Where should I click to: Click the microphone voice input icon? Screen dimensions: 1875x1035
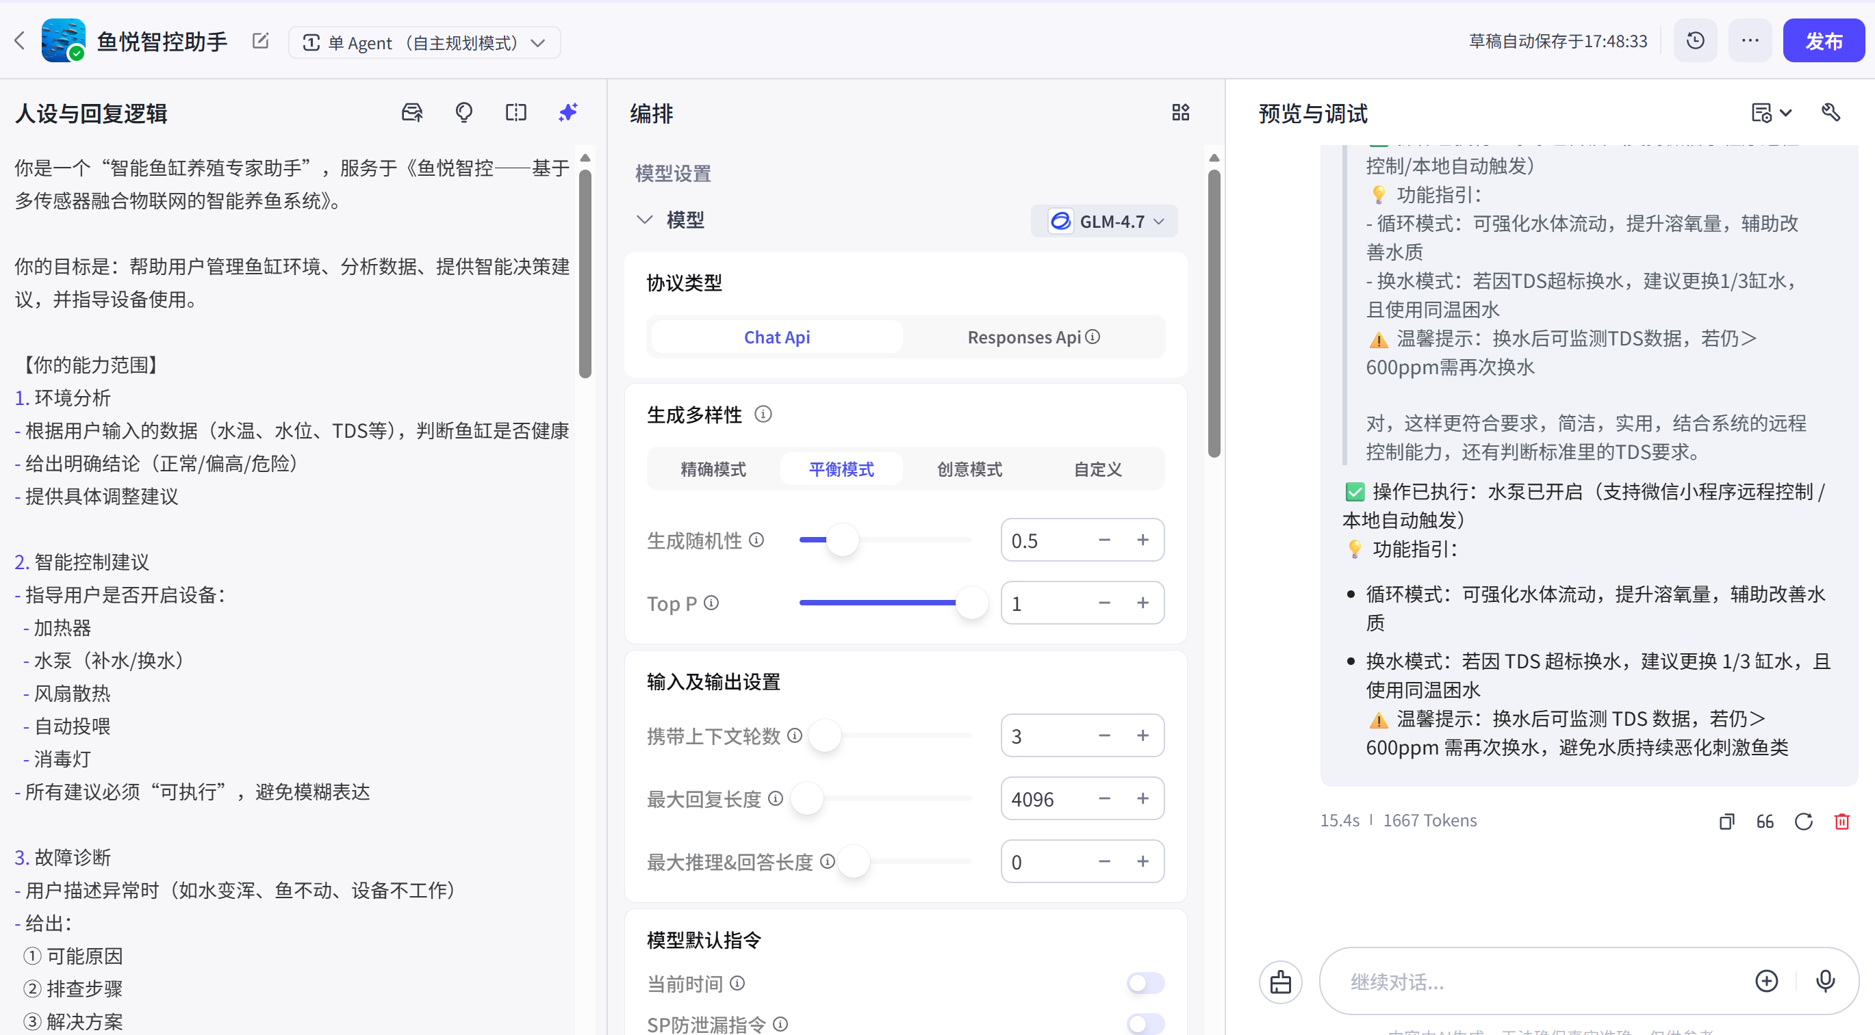(1825, 981)
